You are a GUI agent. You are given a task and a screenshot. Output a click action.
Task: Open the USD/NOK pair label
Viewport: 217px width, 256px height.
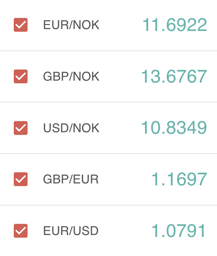click(71, 128)
